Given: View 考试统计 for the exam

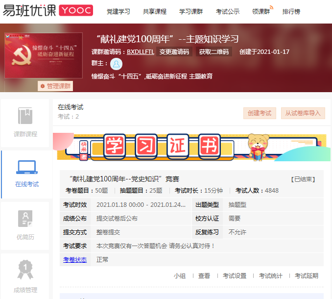Looking at the screenshot, I should 271,276.
